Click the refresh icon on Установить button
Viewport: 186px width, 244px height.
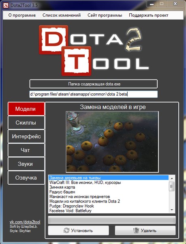click(66, 230)
